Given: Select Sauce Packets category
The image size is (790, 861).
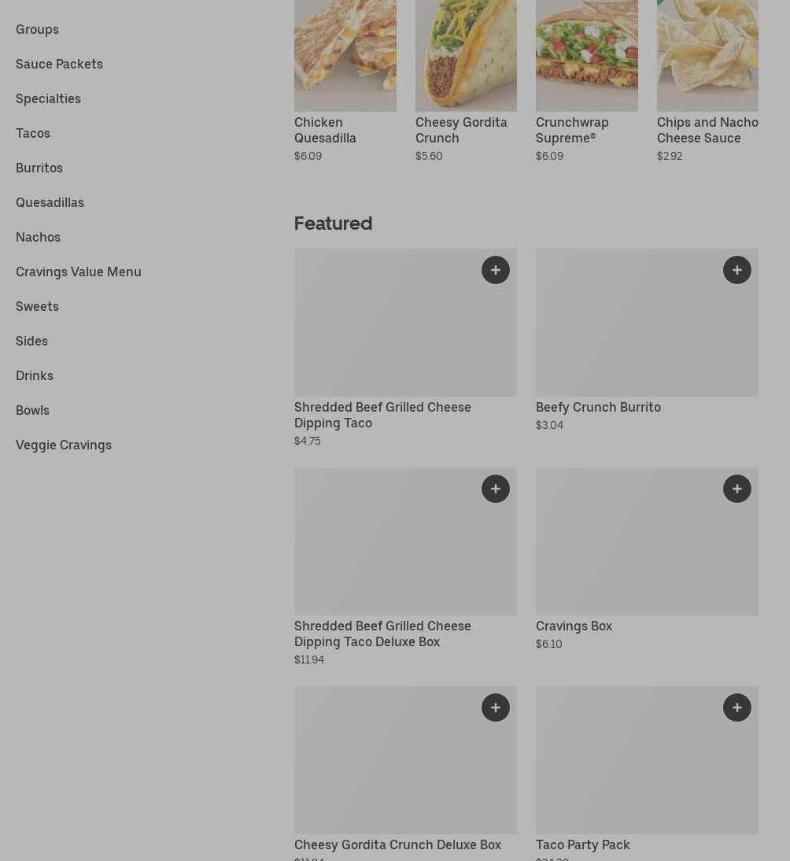Looking at the screenshot, I should (x=59, y=64).
